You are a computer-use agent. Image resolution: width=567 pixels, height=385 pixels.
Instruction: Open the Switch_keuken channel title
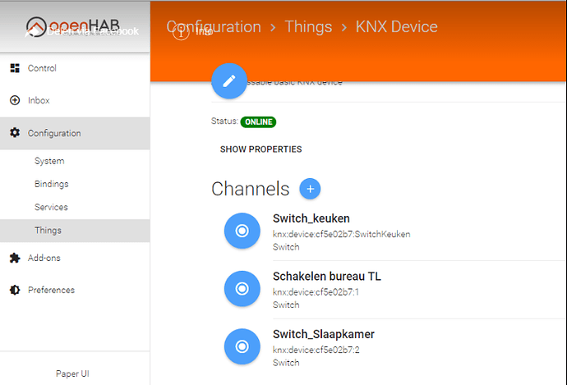click(x=311, y=218)
